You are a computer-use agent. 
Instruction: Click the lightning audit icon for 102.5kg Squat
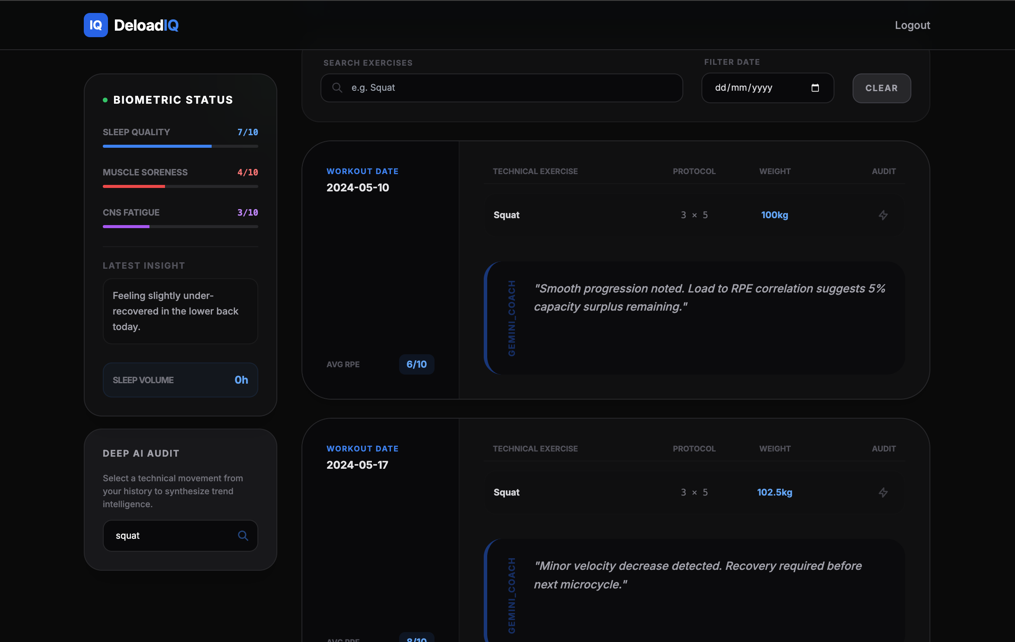tap(883, 493)
